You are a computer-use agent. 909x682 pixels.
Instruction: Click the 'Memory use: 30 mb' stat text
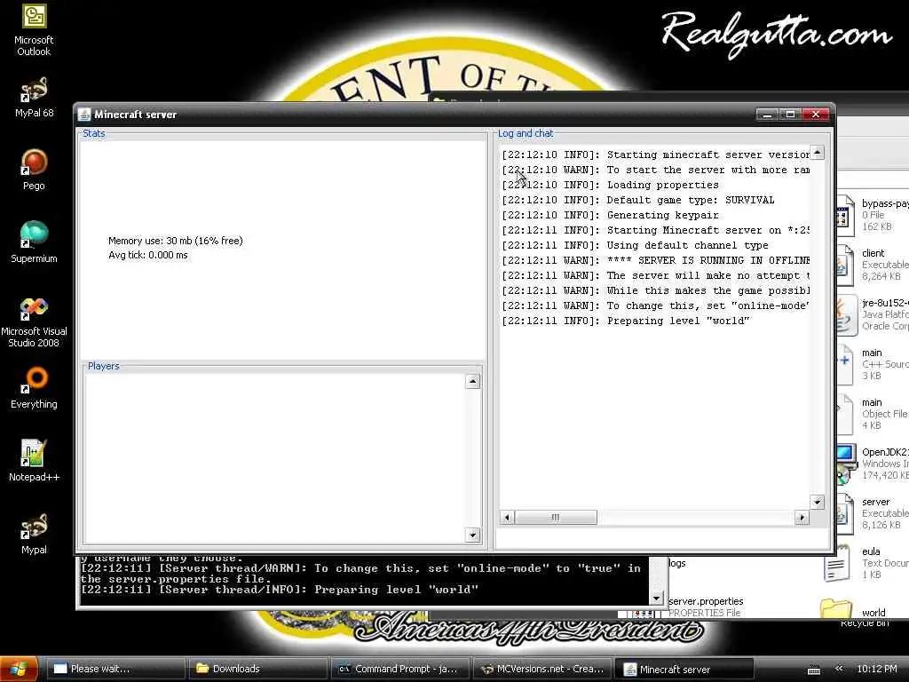pyautogui.click(x=175, y=241)
